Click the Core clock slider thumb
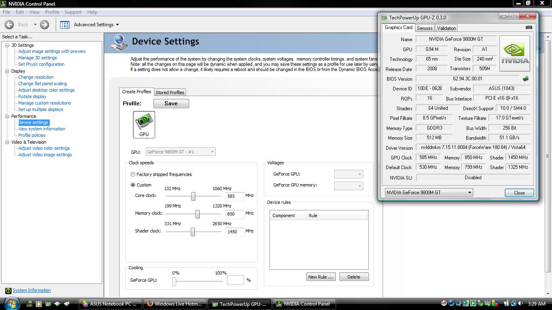This screenshot has height=310, width=552. pos(193,196)
